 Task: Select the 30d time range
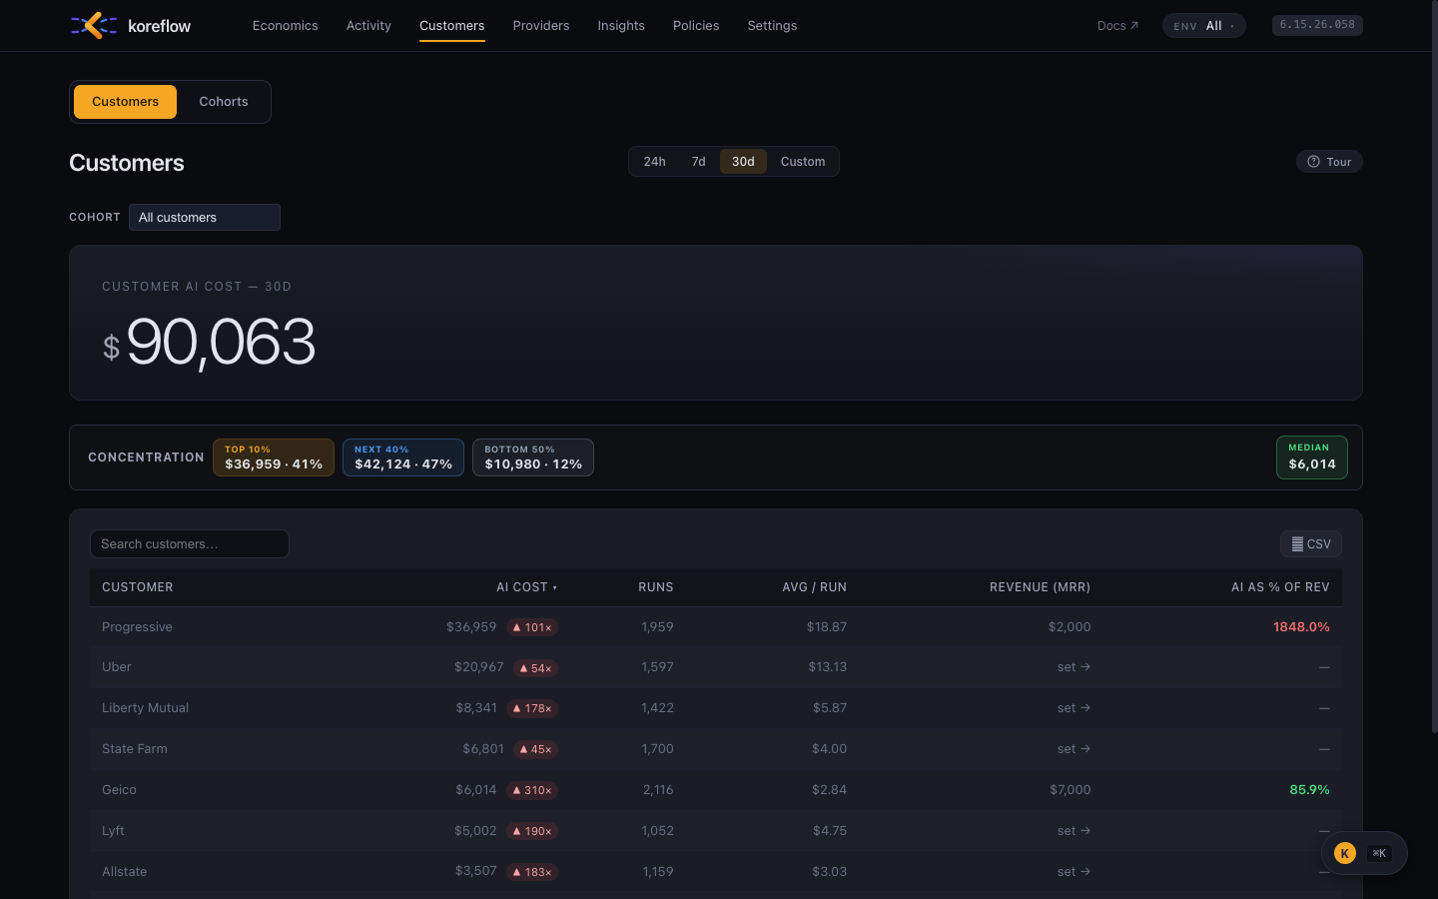coord(743,162)
